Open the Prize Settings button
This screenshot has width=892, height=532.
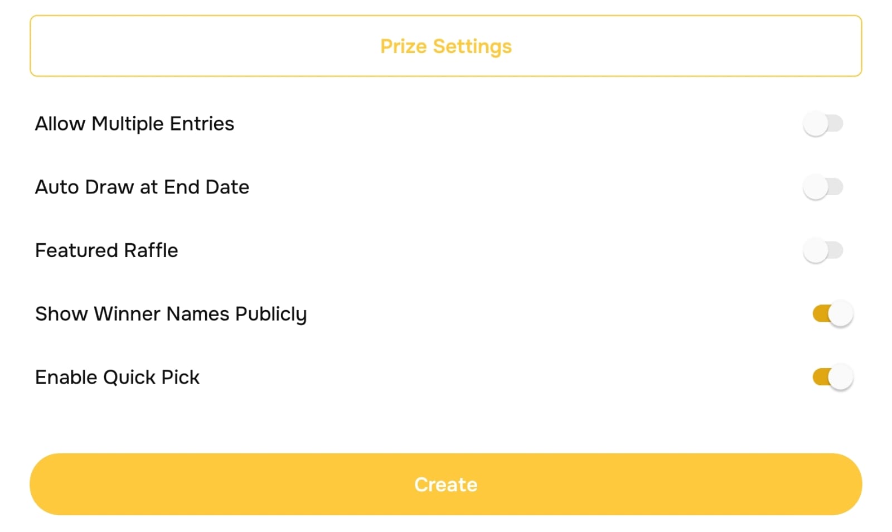click(x=445, y=46)
